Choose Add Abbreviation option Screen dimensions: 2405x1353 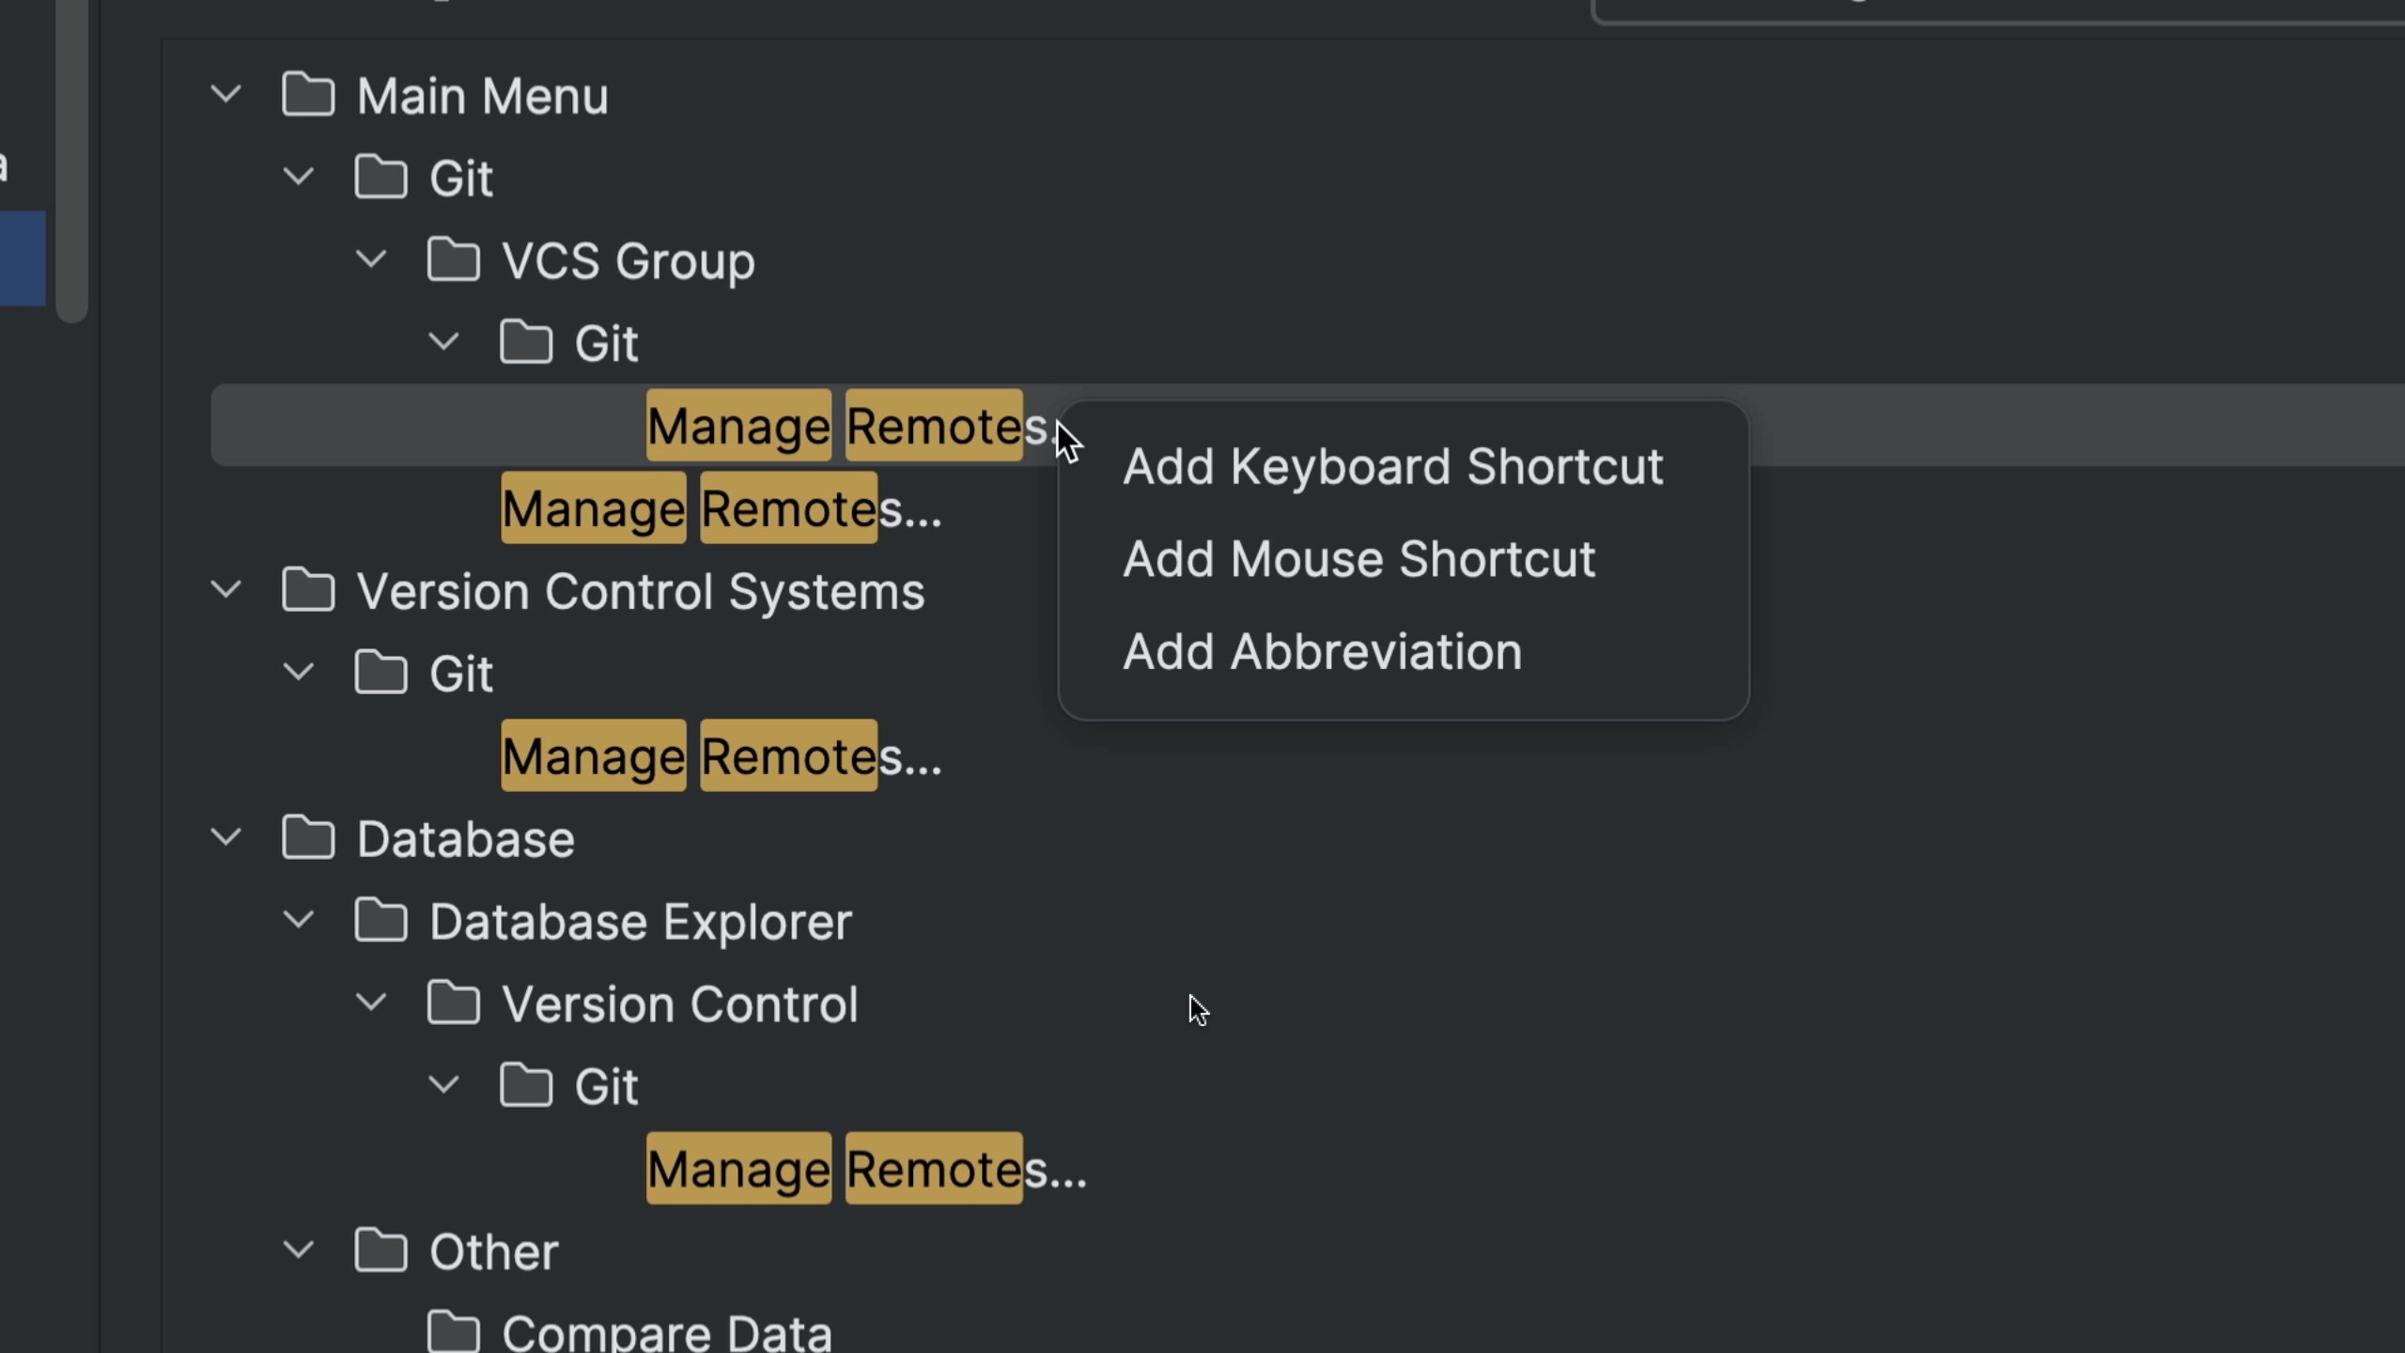1321,651
